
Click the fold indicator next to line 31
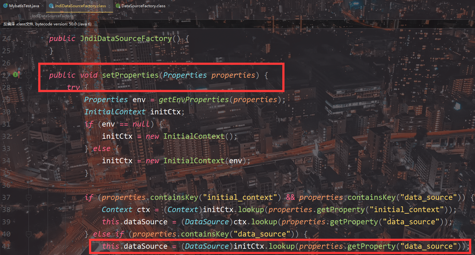click(29, 124)
